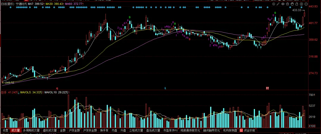Open the 设置 tab in bottom indicator bar

coord(6,130)
